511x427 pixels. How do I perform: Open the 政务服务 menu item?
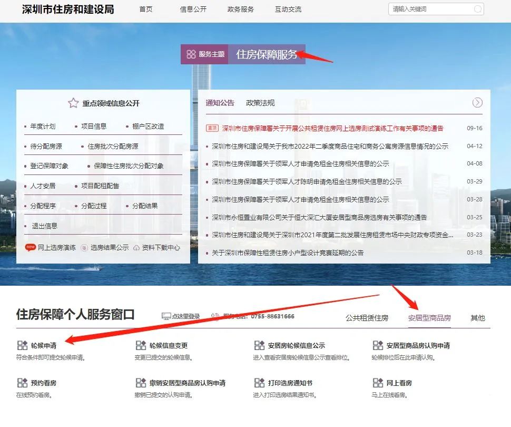(241, 9)
